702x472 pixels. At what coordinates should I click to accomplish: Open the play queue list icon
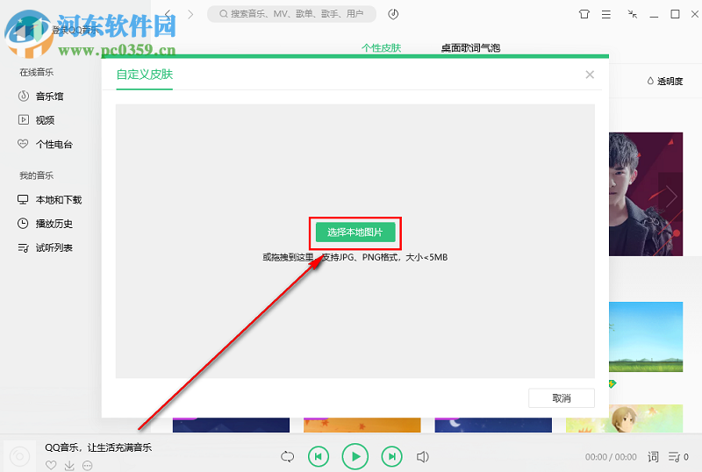(x=677, y=457)
